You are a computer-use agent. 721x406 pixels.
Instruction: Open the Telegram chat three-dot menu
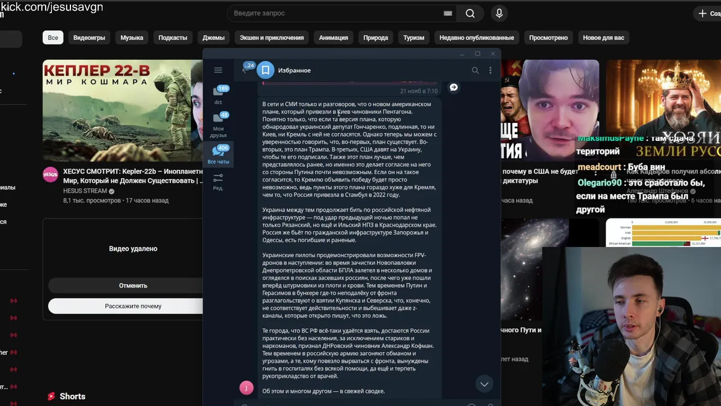pos(490,70)
